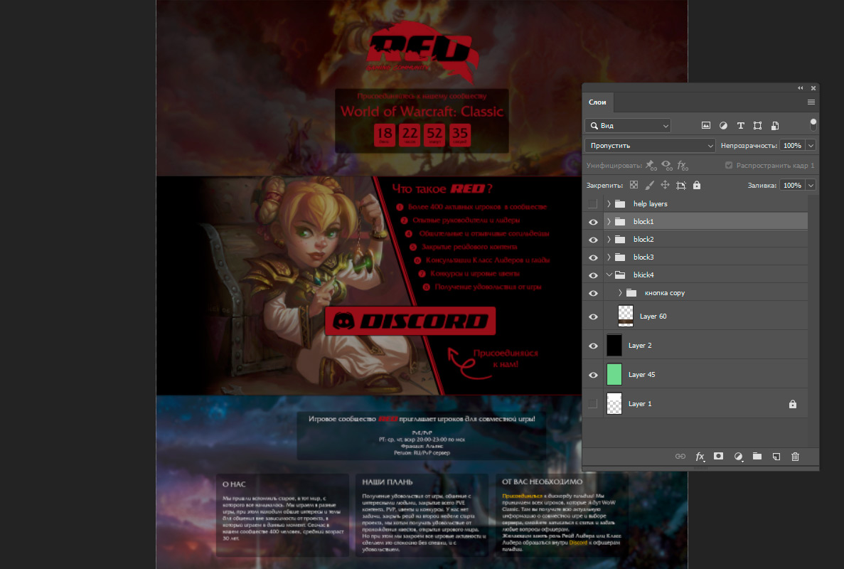
Task: Open the opacity slider dropdown arrow
Action: point(811,145)
